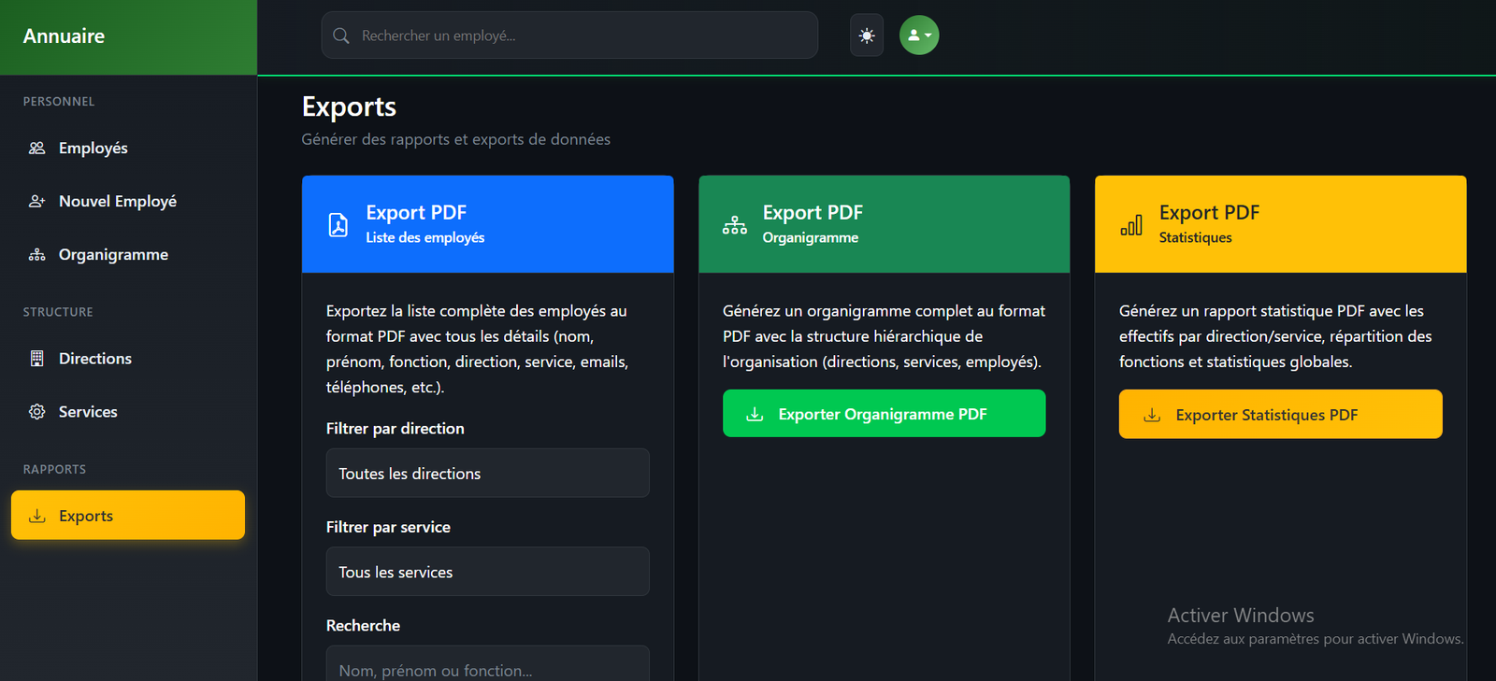Click the Exporter Statistiques PDF button

1280,415
